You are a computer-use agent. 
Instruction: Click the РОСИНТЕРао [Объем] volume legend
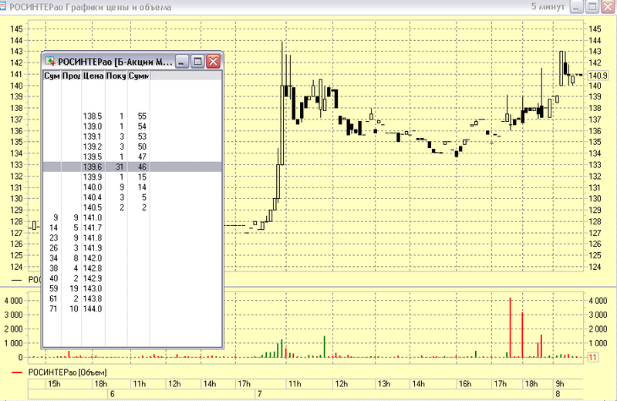(x=67, y=372)
